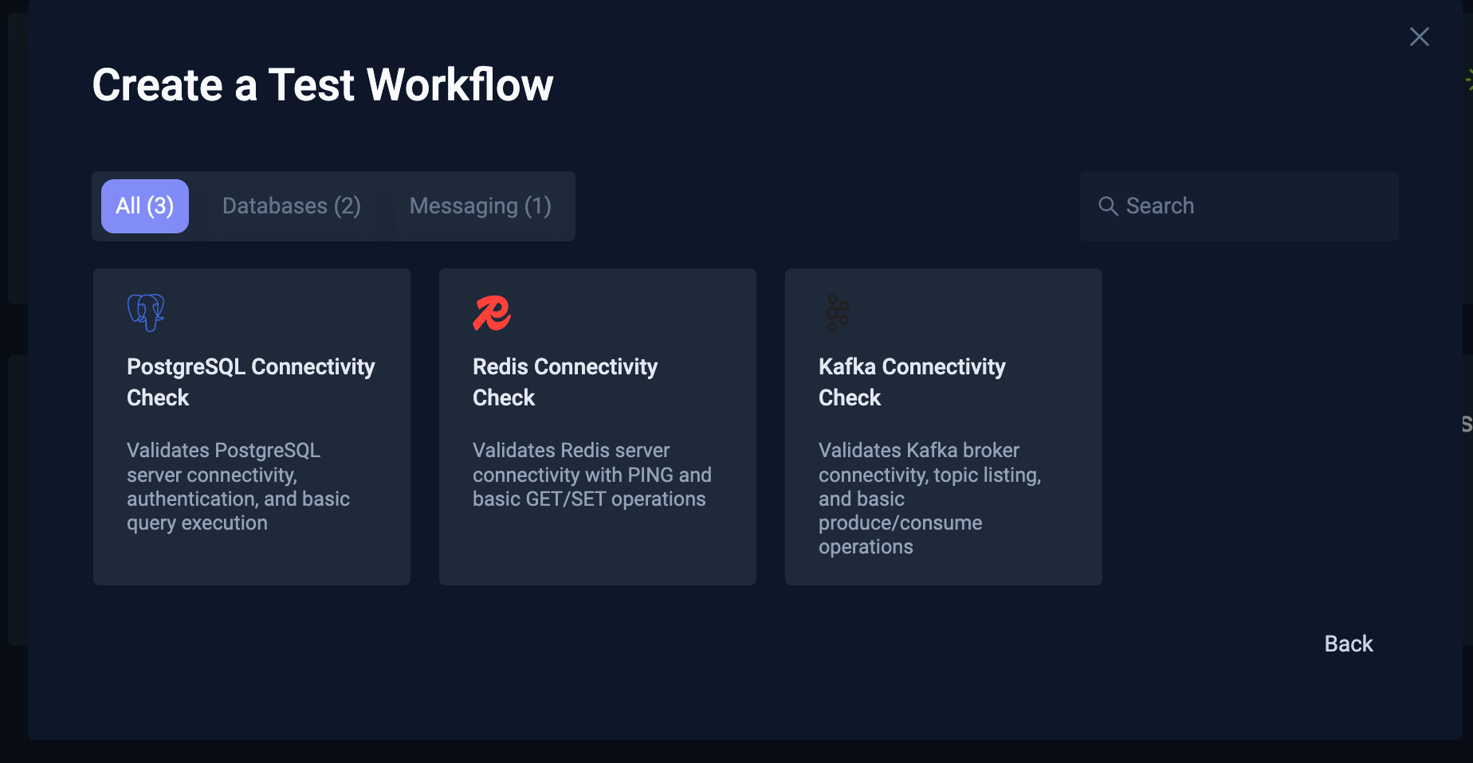Click the Kafka Connectivity Check title text
This screenshot has width=1473, height=763.
[x=912, y=381]
